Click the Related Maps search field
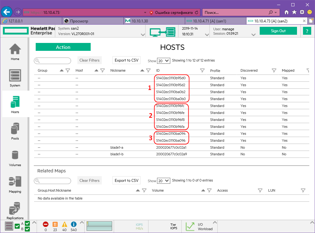Screen dimensions: 315x233 tap(52, 181)
